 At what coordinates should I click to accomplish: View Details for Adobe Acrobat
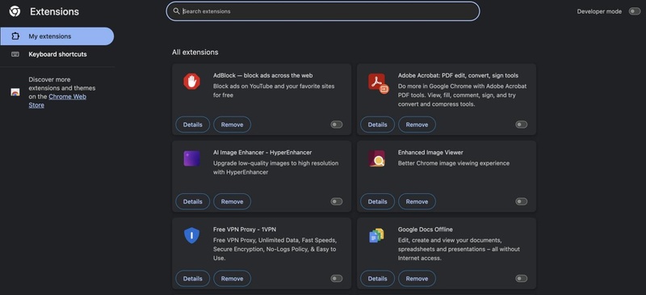tap(377, 124)
